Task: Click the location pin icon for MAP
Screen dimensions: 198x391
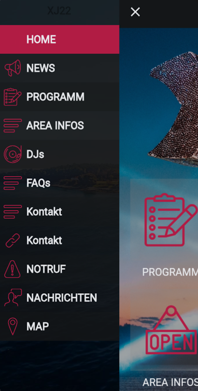Action: click(13, 326)
